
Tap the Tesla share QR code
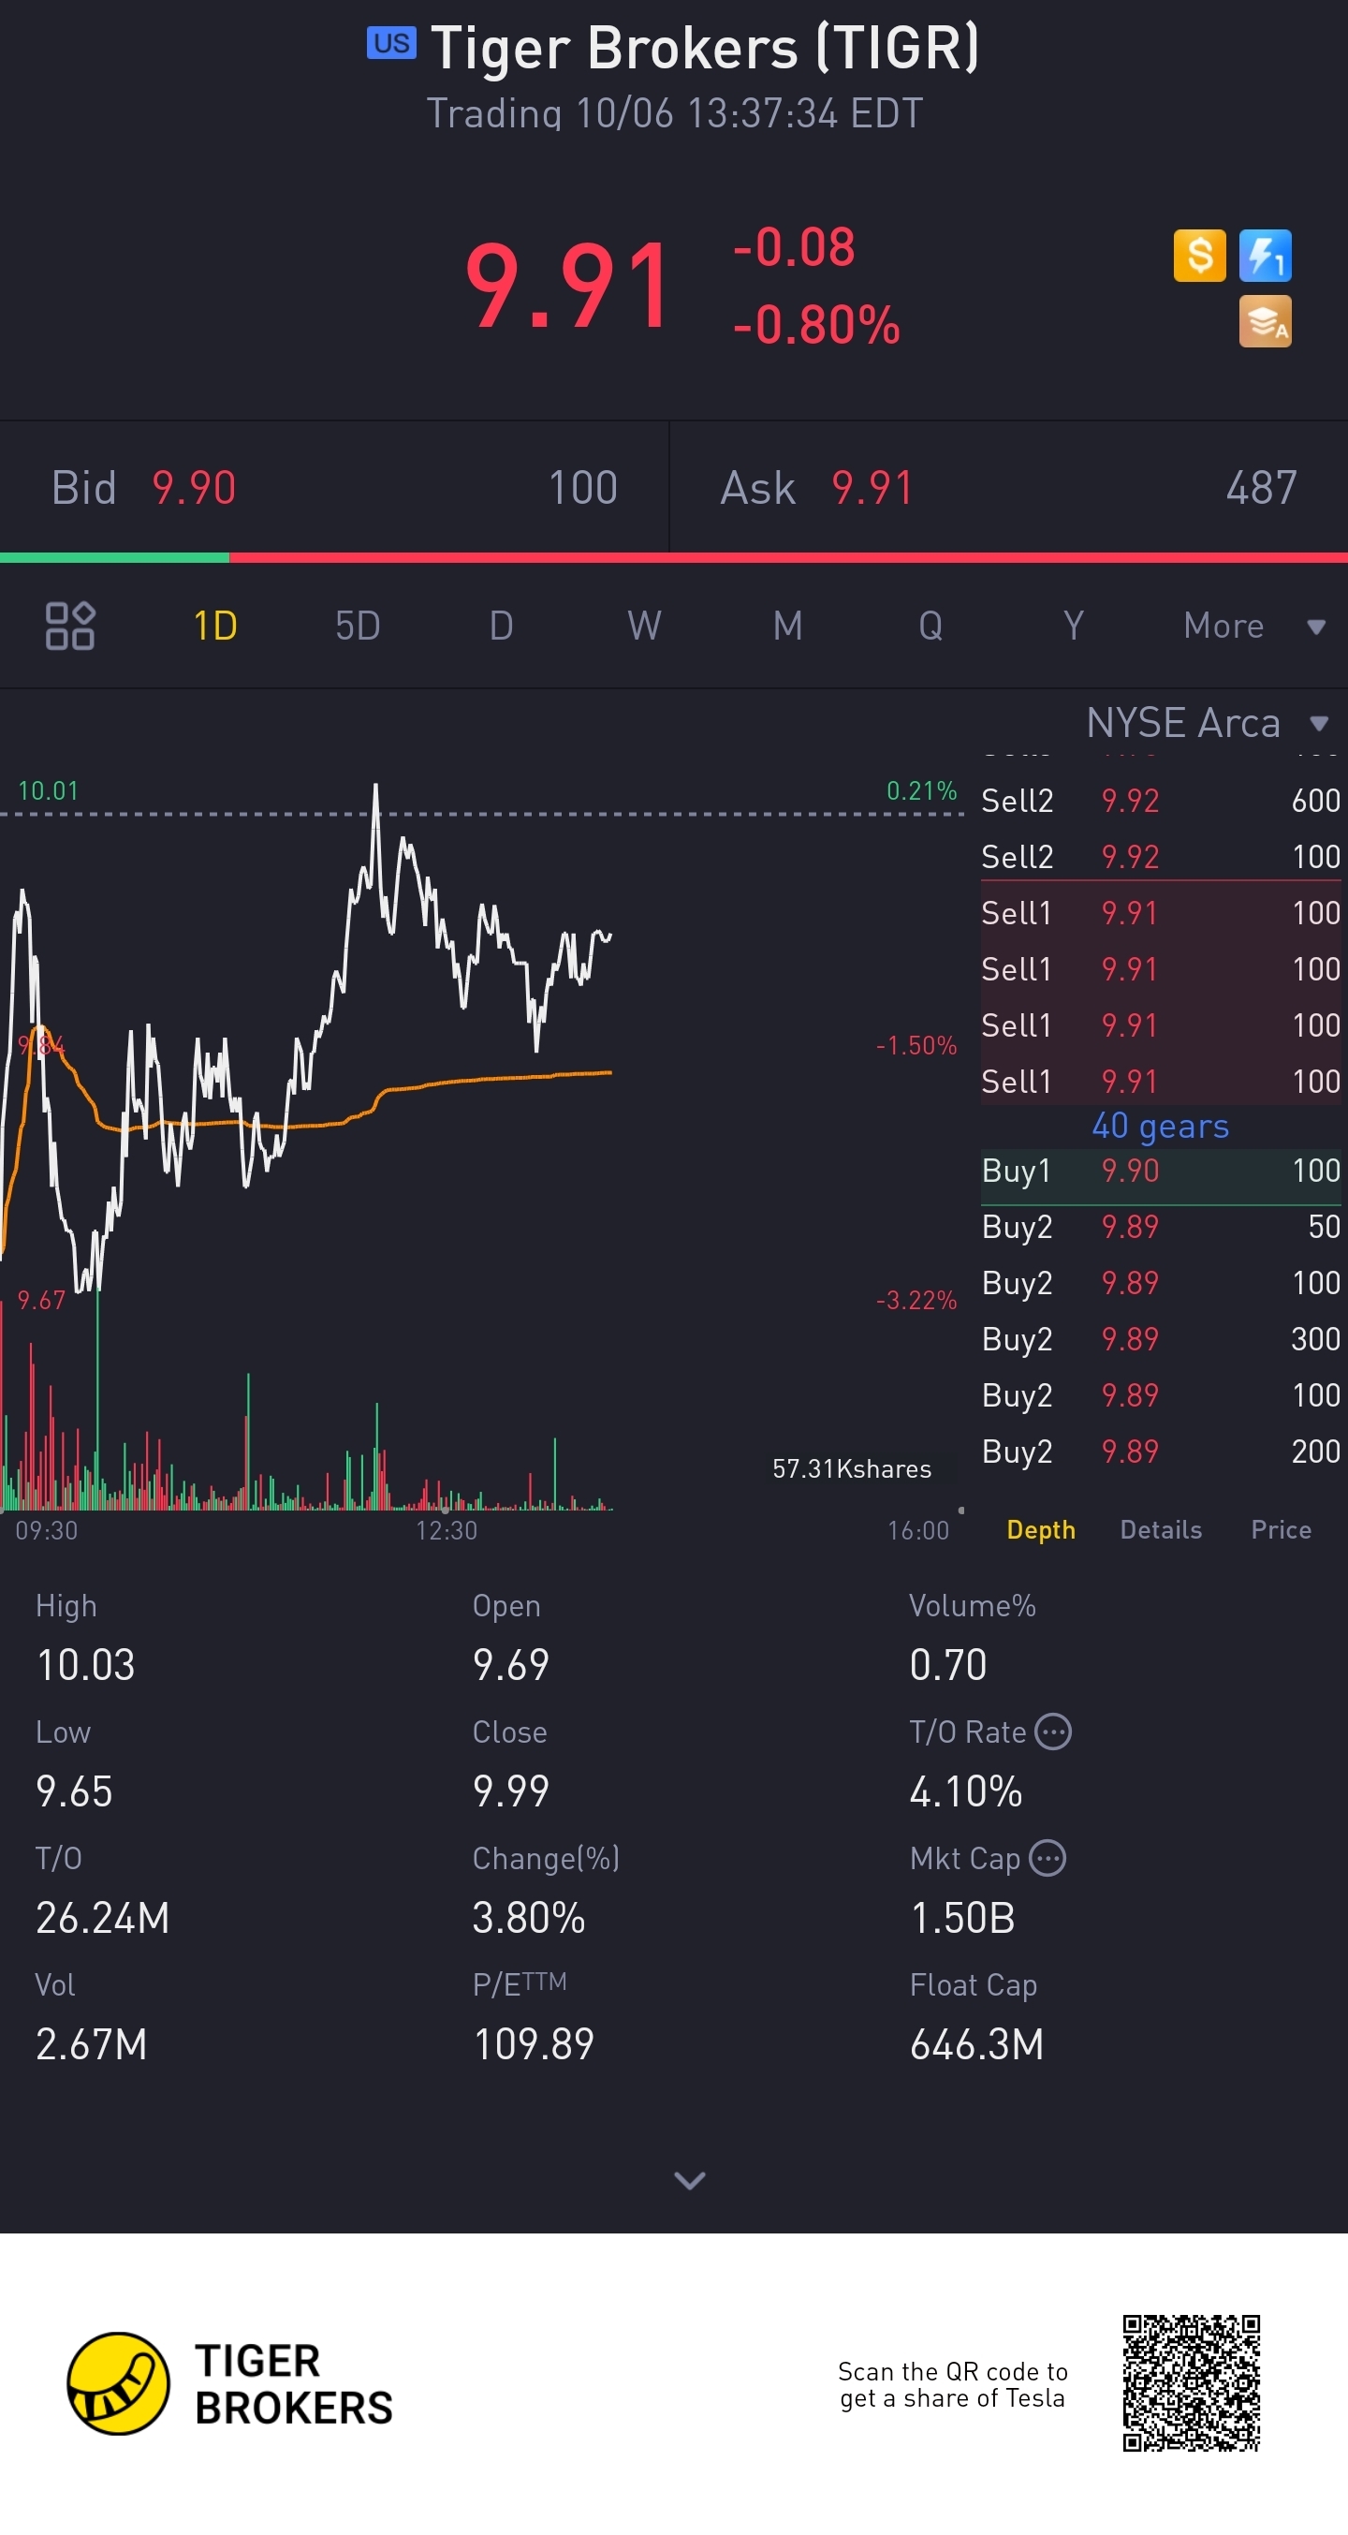click(1192, 2384)
